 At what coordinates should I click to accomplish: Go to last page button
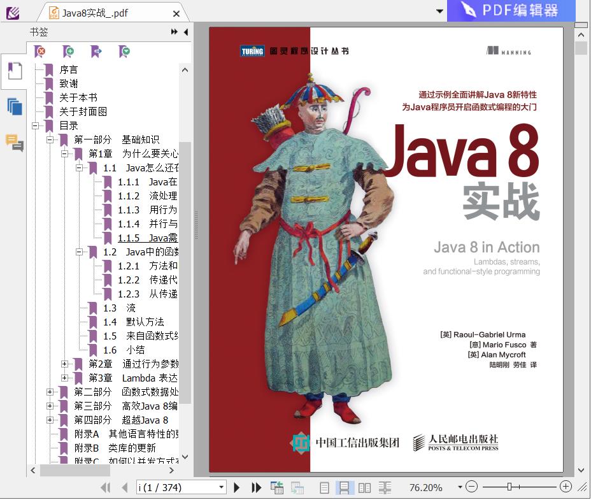256,487
